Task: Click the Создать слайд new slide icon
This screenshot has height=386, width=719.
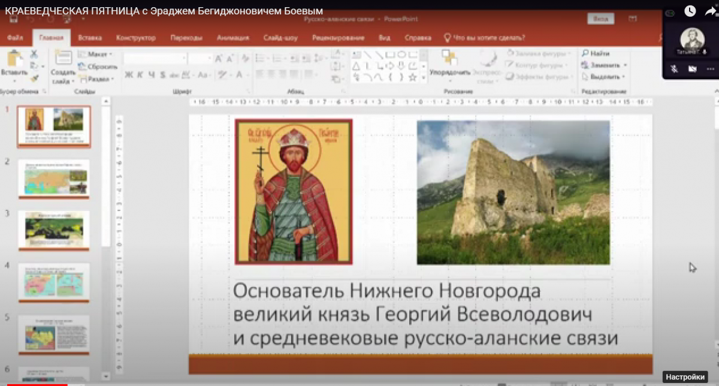Action: pyautogui.click(x=63, y=58)
